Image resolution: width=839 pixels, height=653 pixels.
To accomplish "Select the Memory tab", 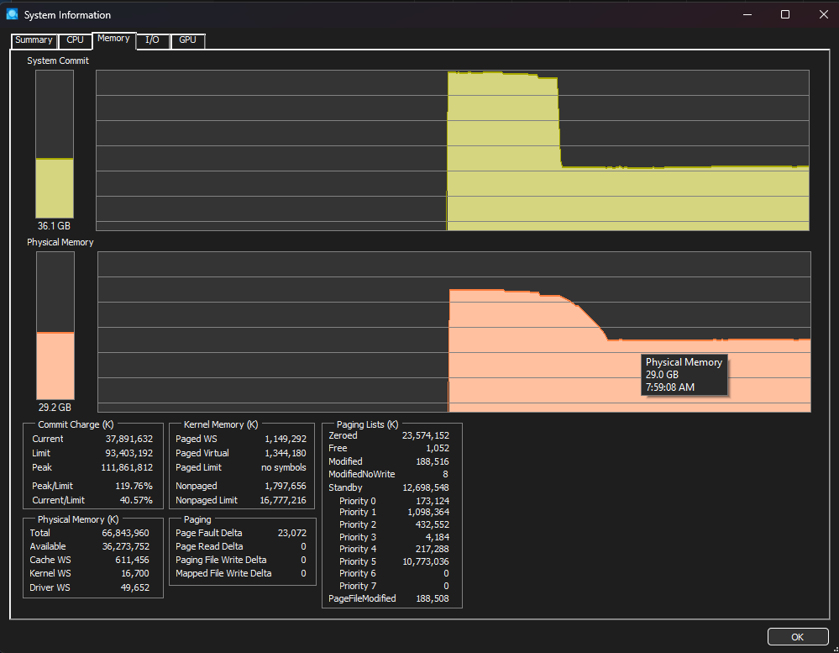I will (x=113, y=39).
